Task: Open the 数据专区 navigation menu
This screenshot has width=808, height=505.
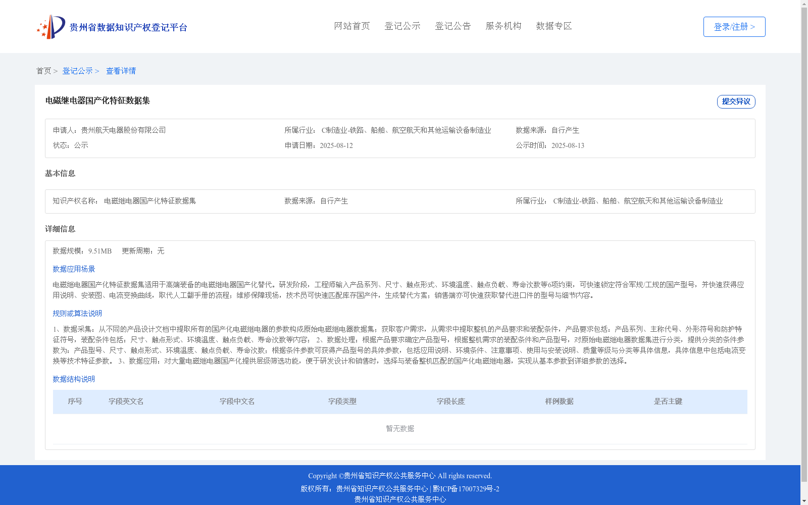Action: click(553, 26)
